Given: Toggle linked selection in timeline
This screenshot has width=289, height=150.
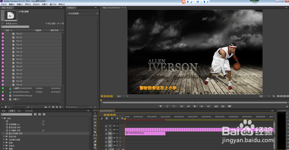Looking at the screenshot, I should coord(112,118).
